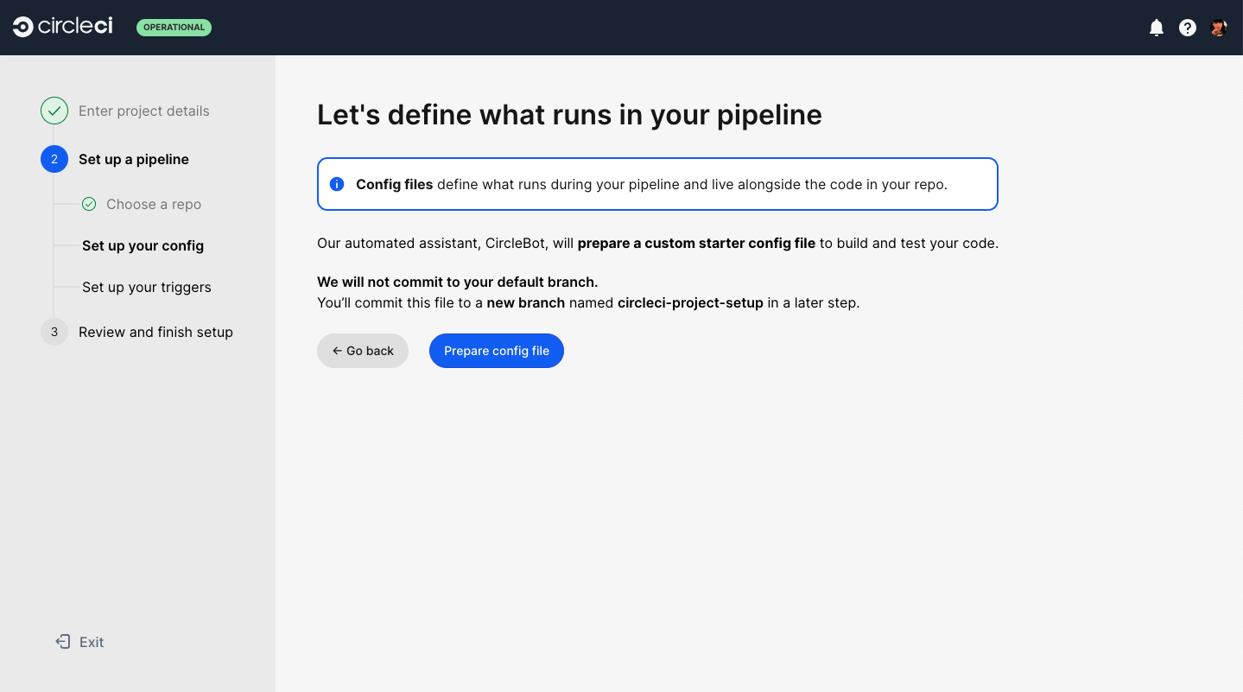Click the 'Config files' bold text

click(394, 184)
